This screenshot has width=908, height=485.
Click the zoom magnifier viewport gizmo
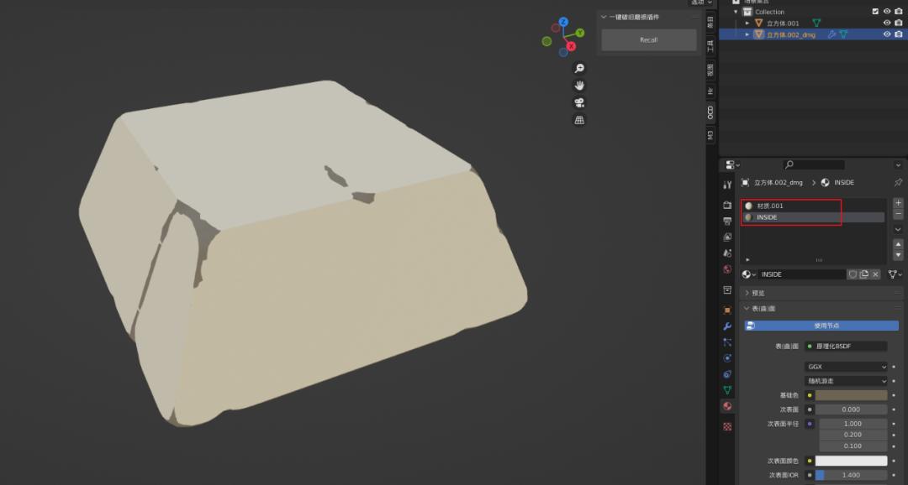579,68
